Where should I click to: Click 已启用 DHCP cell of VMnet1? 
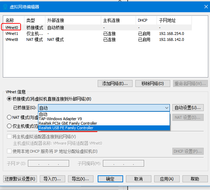point(144,34)
